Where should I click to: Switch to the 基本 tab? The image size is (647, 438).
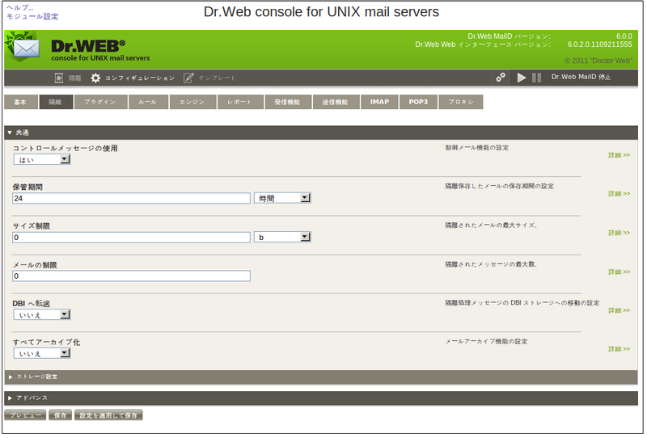tap(21, 102)
